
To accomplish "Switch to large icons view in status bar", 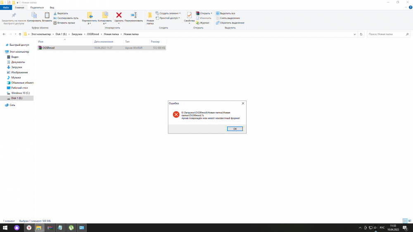I will click(410, 221).
